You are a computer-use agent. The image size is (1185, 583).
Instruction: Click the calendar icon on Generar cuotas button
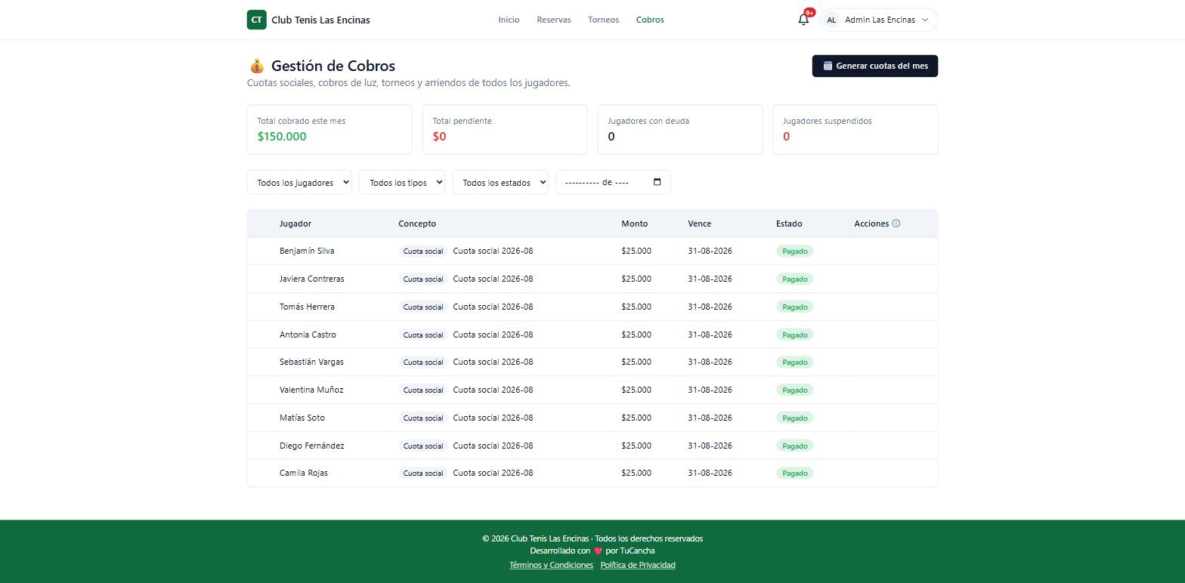[x=828, y=66]
